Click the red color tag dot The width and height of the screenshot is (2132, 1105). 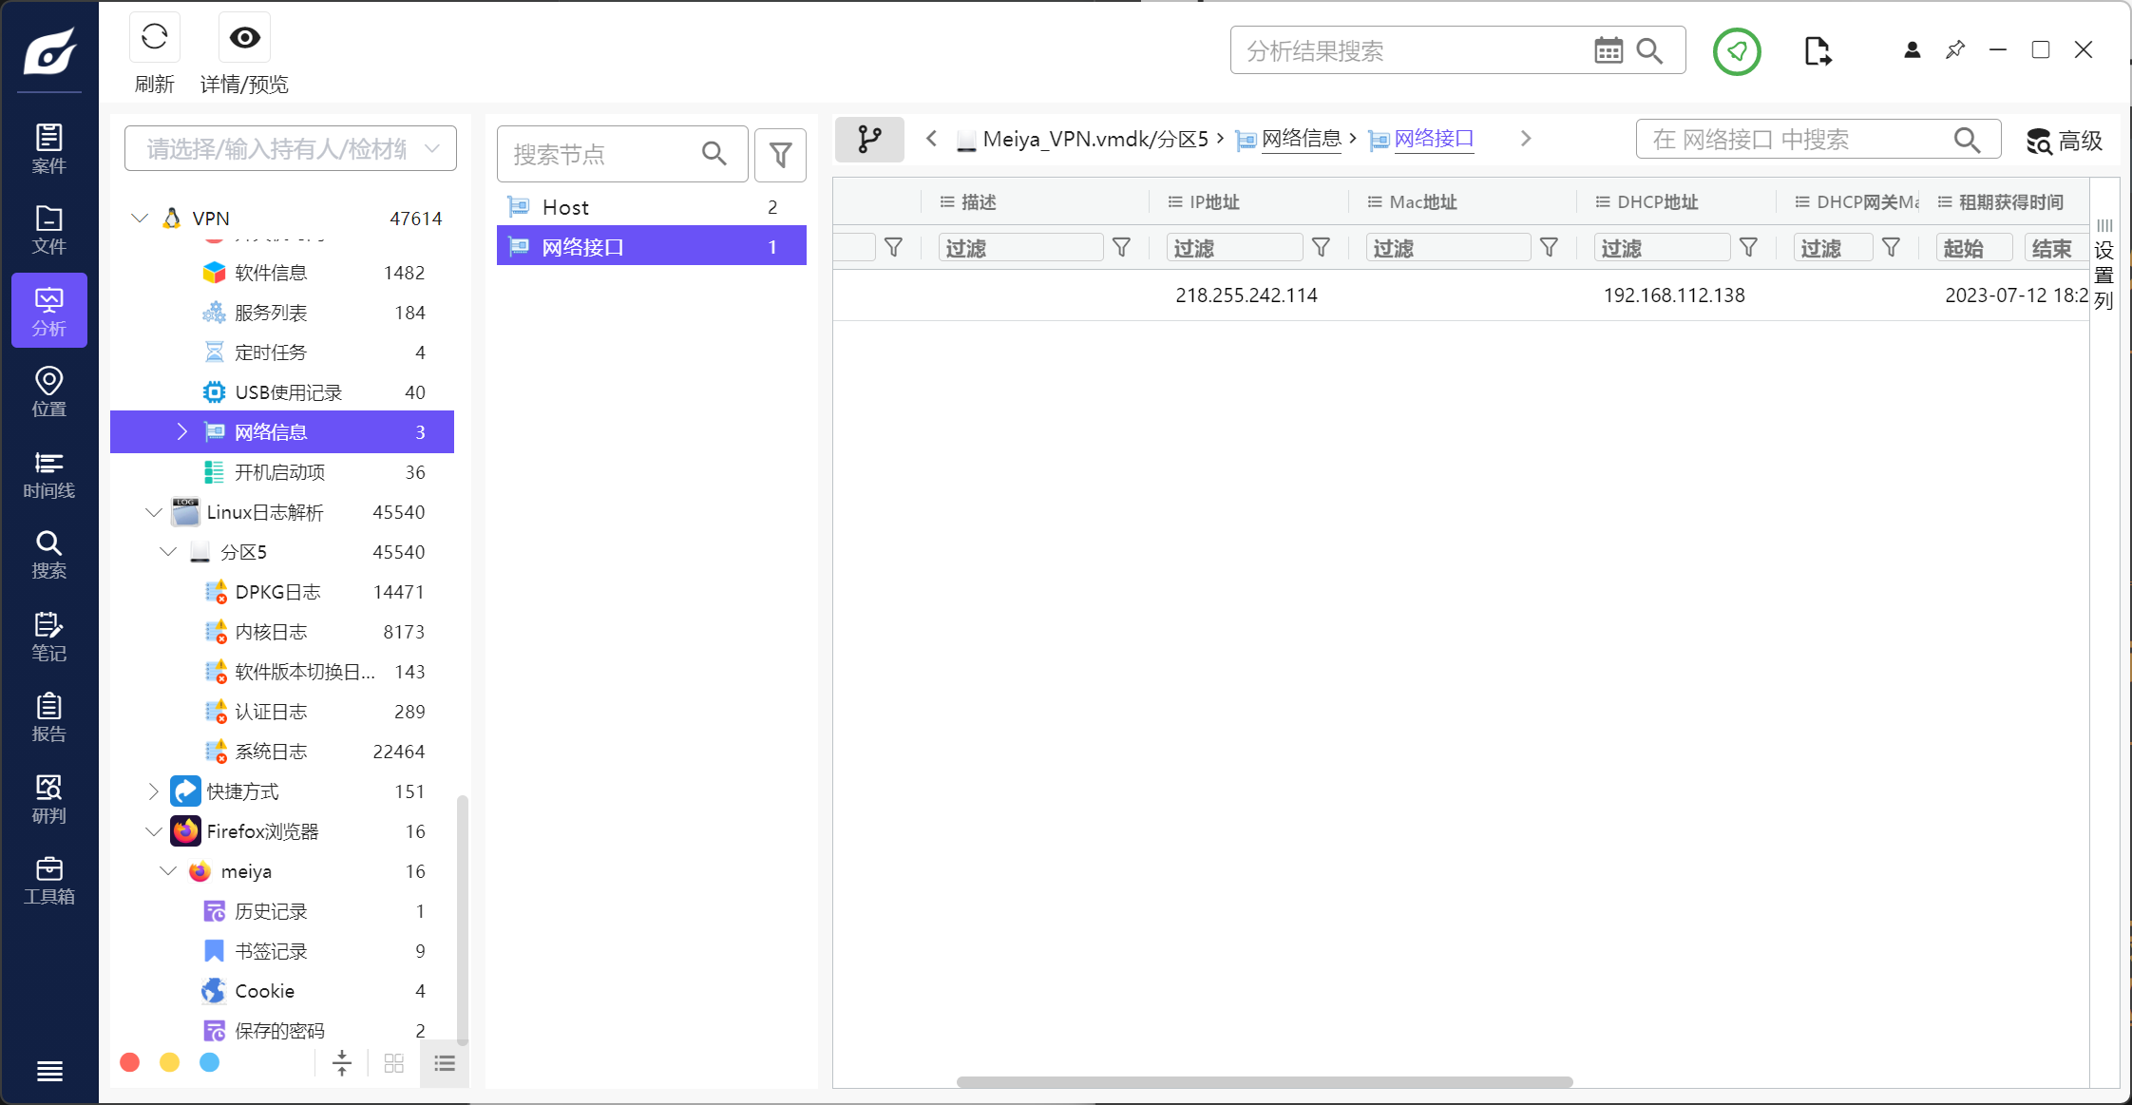(x=130, y=1062)
